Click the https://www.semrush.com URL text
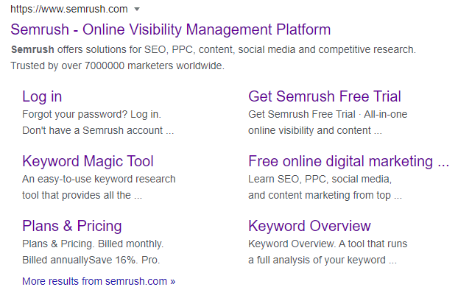This screenshot has height=298, width=458. point(69,9)
